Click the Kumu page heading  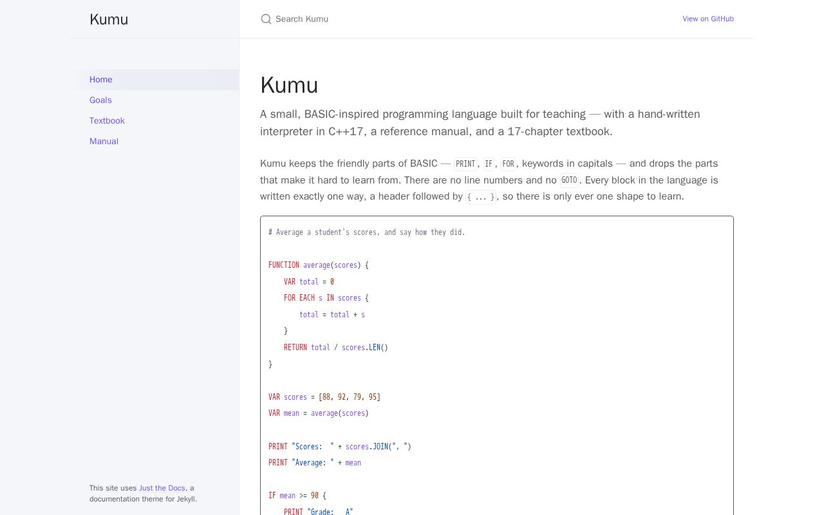[x=289, y=85]
